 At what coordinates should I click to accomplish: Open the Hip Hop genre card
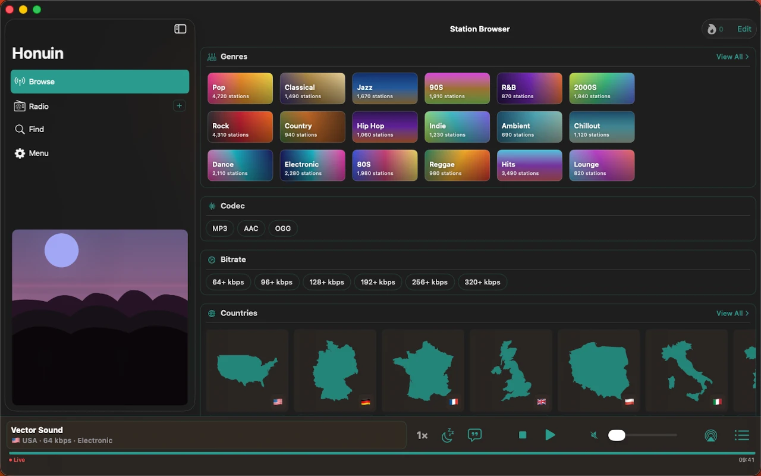click(x=385, y=127)
